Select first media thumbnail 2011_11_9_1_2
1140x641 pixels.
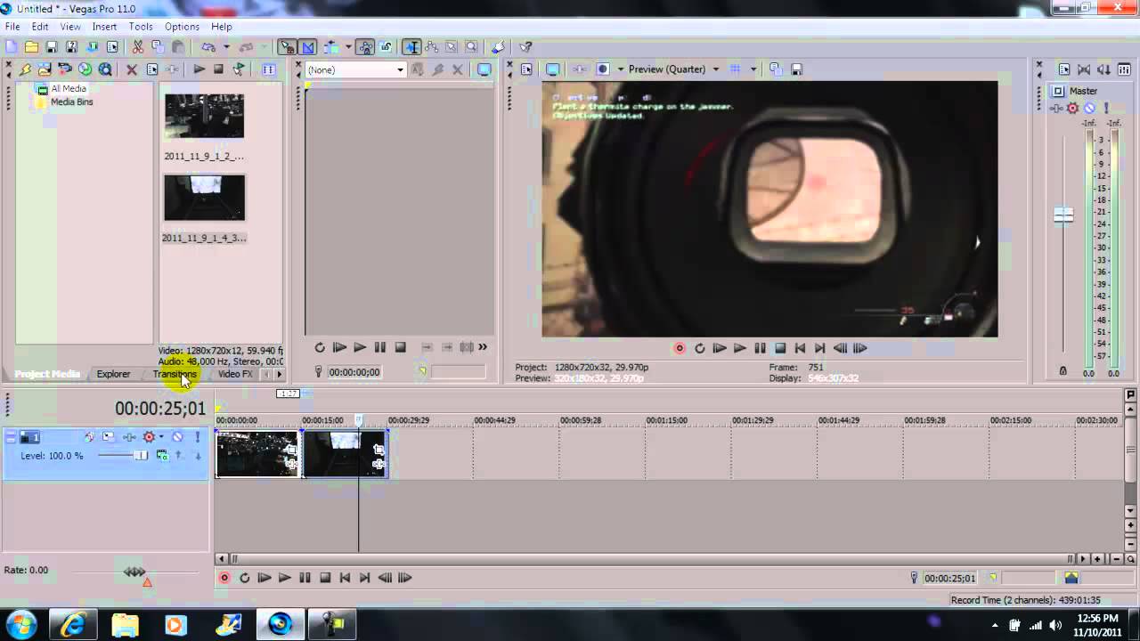[204, 116]
